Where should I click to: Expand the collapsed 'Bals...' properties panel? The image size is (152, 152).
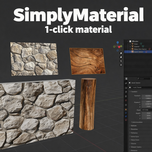140,126
